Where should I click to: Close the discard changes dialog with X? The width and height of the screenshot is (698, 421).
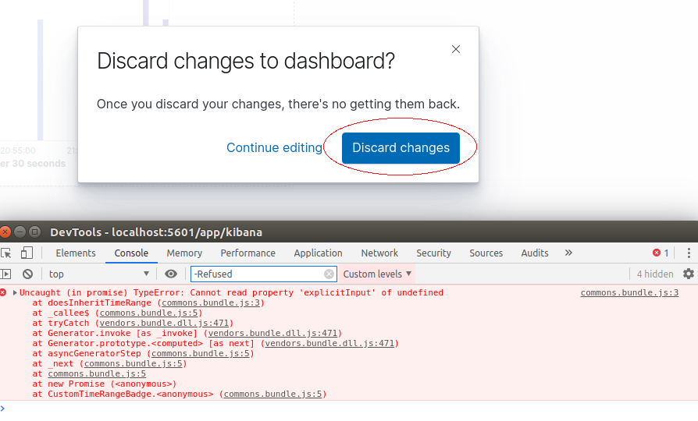[455, 49]
